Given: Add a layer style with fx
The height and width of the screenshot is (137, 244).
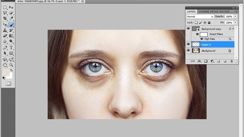Looking at the screenshot, I should 199,61.
